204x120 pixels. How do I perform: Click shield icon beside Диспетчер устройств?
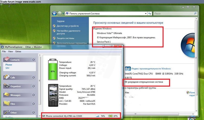(x=54, y=26)
